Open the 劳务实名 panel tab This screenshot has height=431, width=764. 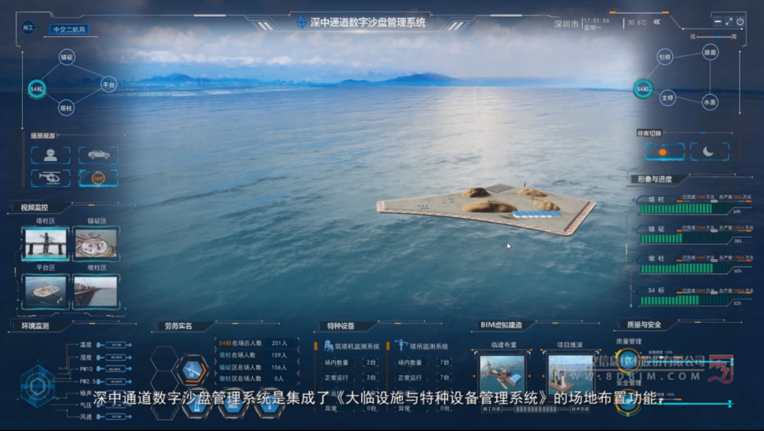178,325
